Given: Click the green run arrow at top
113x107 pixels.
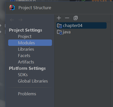Looking at the screenshot, I should pos(84,1).
